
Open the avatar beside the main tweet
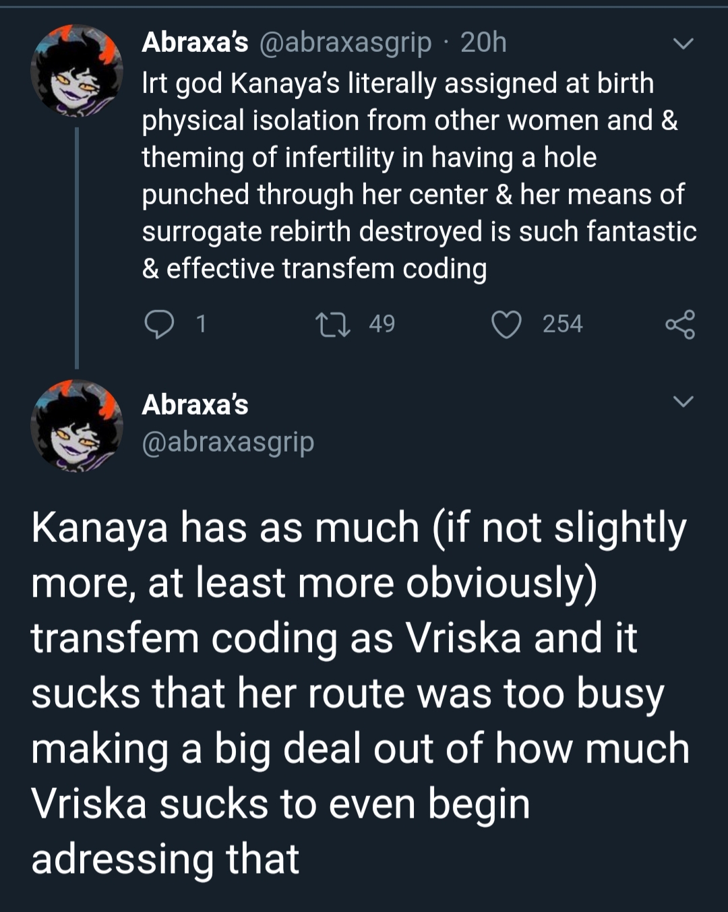76,425
